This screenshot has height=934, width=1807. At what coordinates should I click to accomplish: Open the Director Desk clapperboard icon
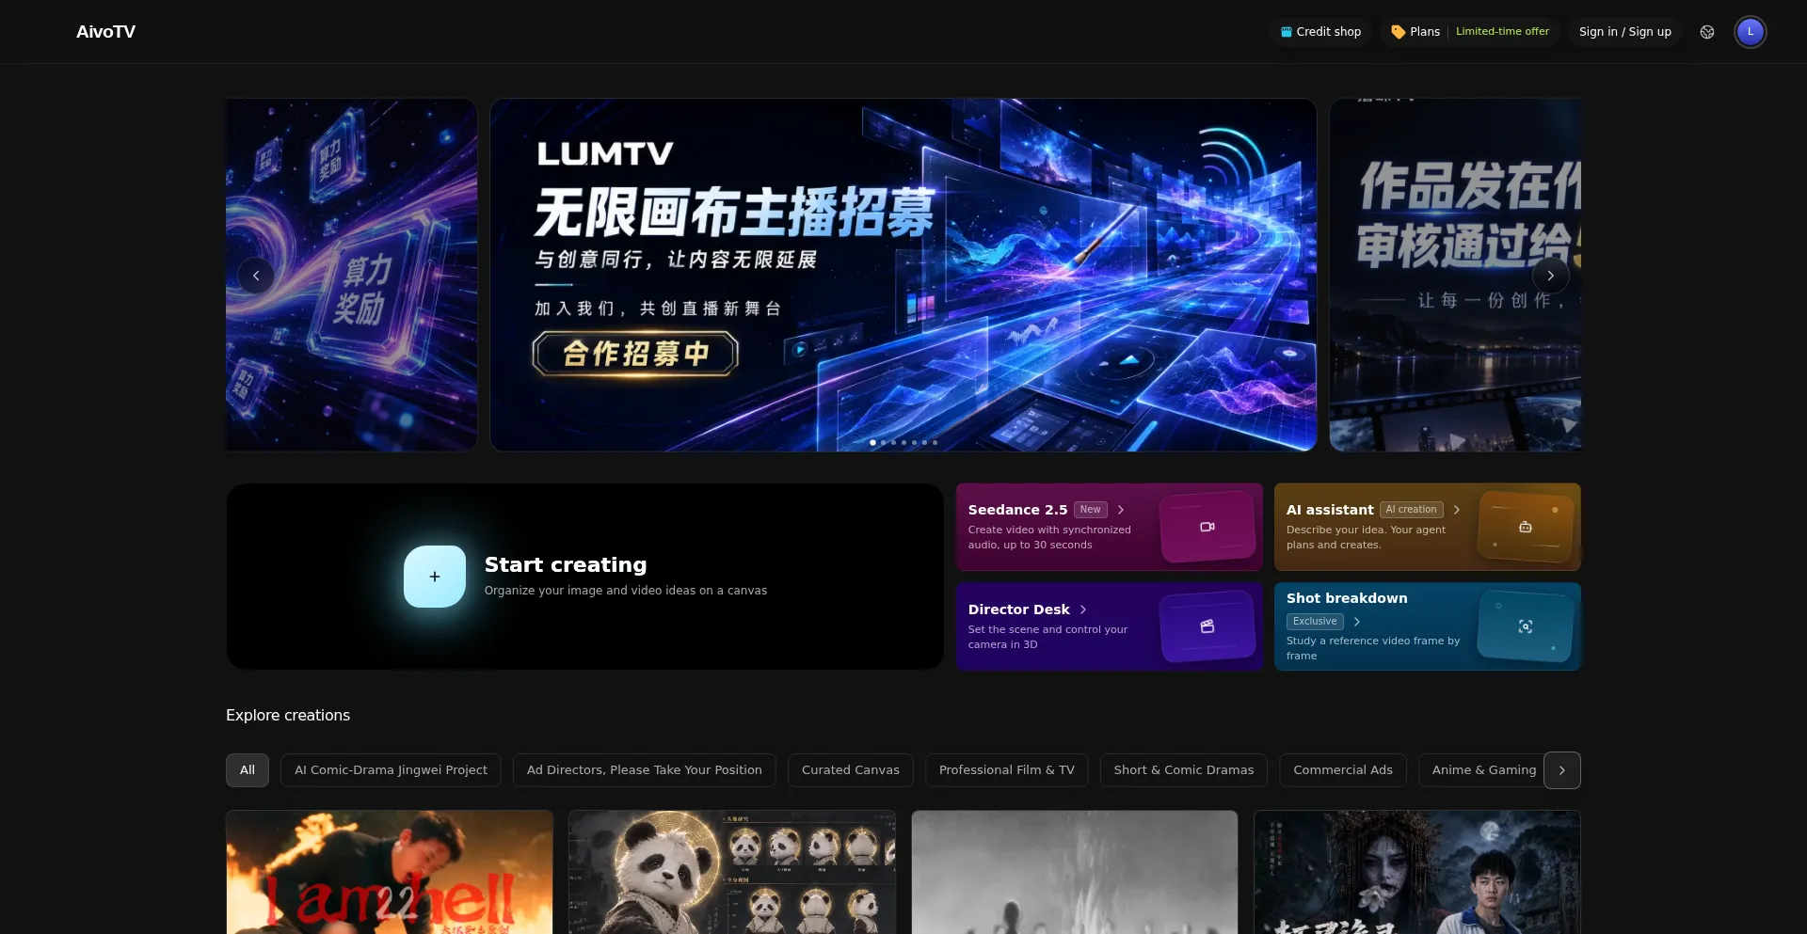pos(1207,626)
